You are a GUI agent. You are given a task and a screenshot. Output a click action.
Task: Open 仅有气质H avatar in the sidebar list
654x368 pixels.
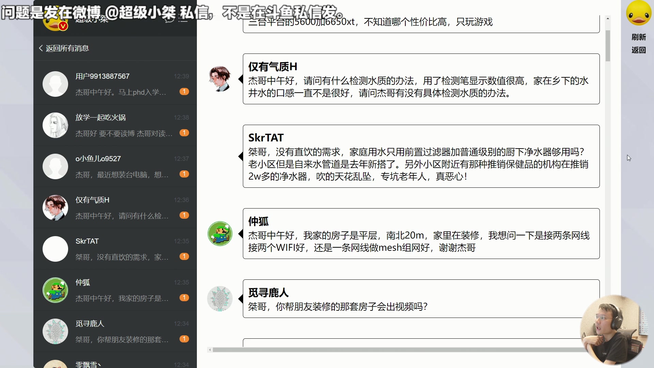[55, 208]
